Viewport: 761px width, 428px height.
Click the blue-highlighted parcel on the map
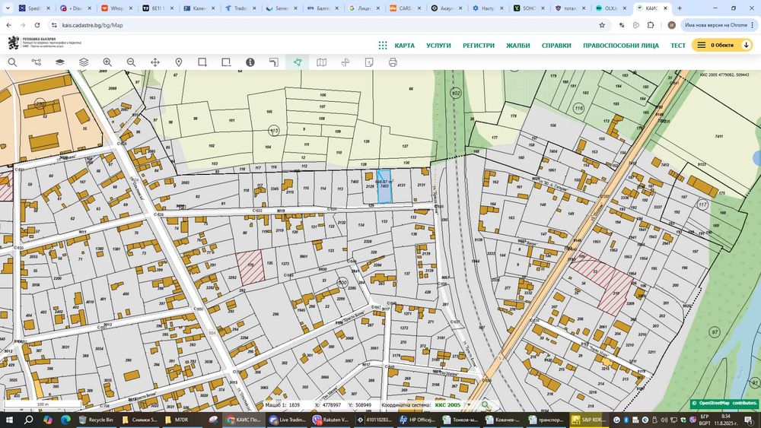(384, 189)
